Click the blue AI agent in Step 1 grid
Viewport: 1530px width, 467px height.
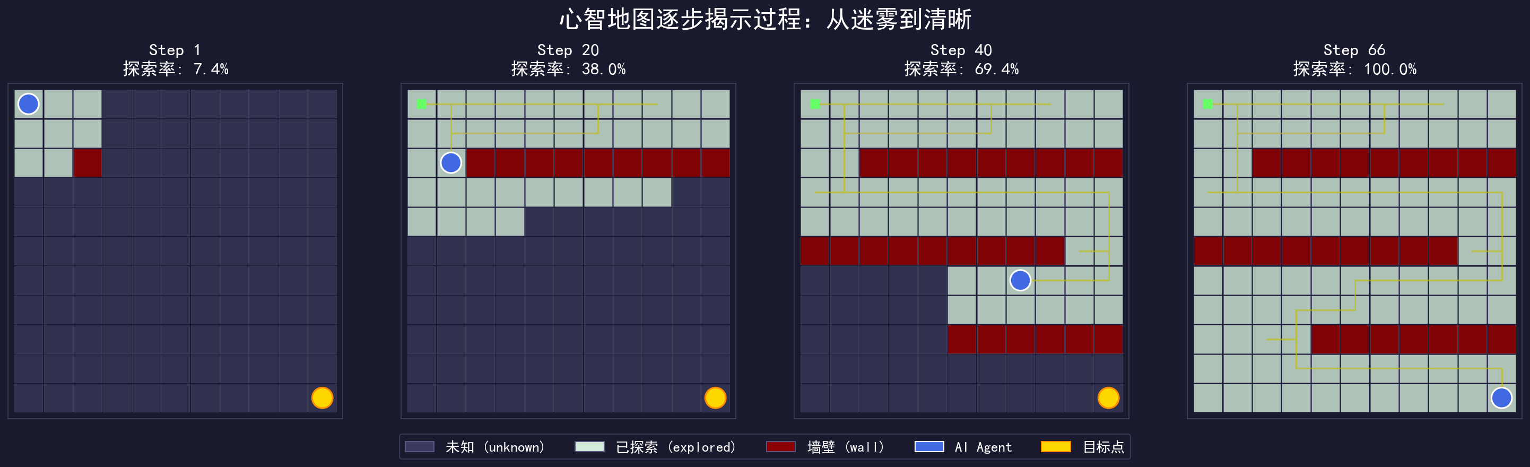(29, 104)
